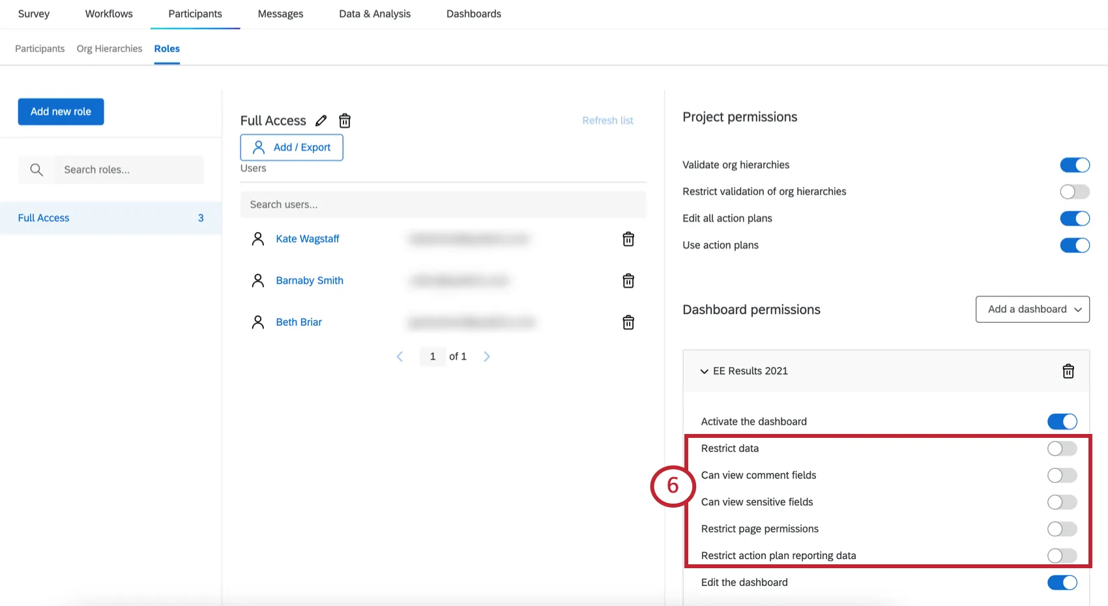Open the Add a dashboard dropdown
The image size is (1108, 606).
click(1032, 309)
